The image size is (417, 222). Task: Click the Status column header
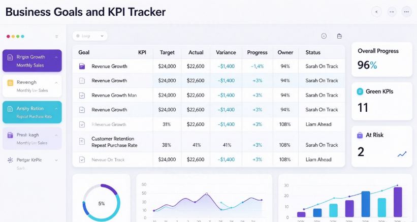[313, 52]
